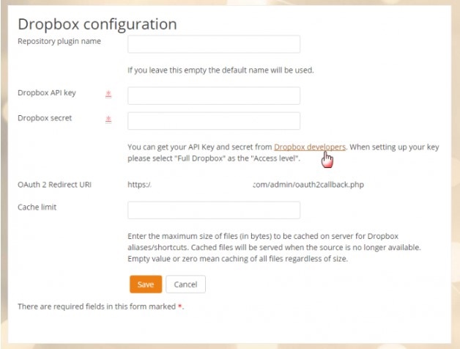Click the OAuth 2 Redirect URI label
The width and height of the screenshot is (460, 349).
pyautogui.click(x=53, y=184)
